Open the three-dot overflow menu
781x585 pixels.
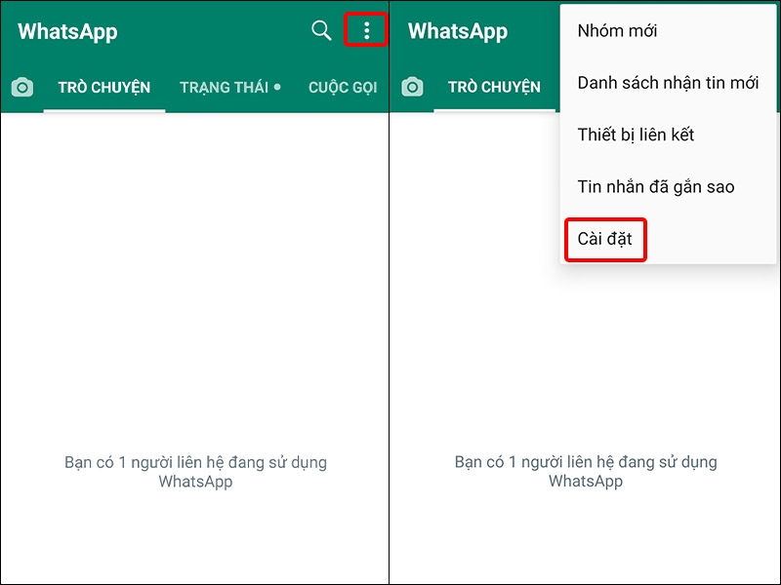(368, 30)
